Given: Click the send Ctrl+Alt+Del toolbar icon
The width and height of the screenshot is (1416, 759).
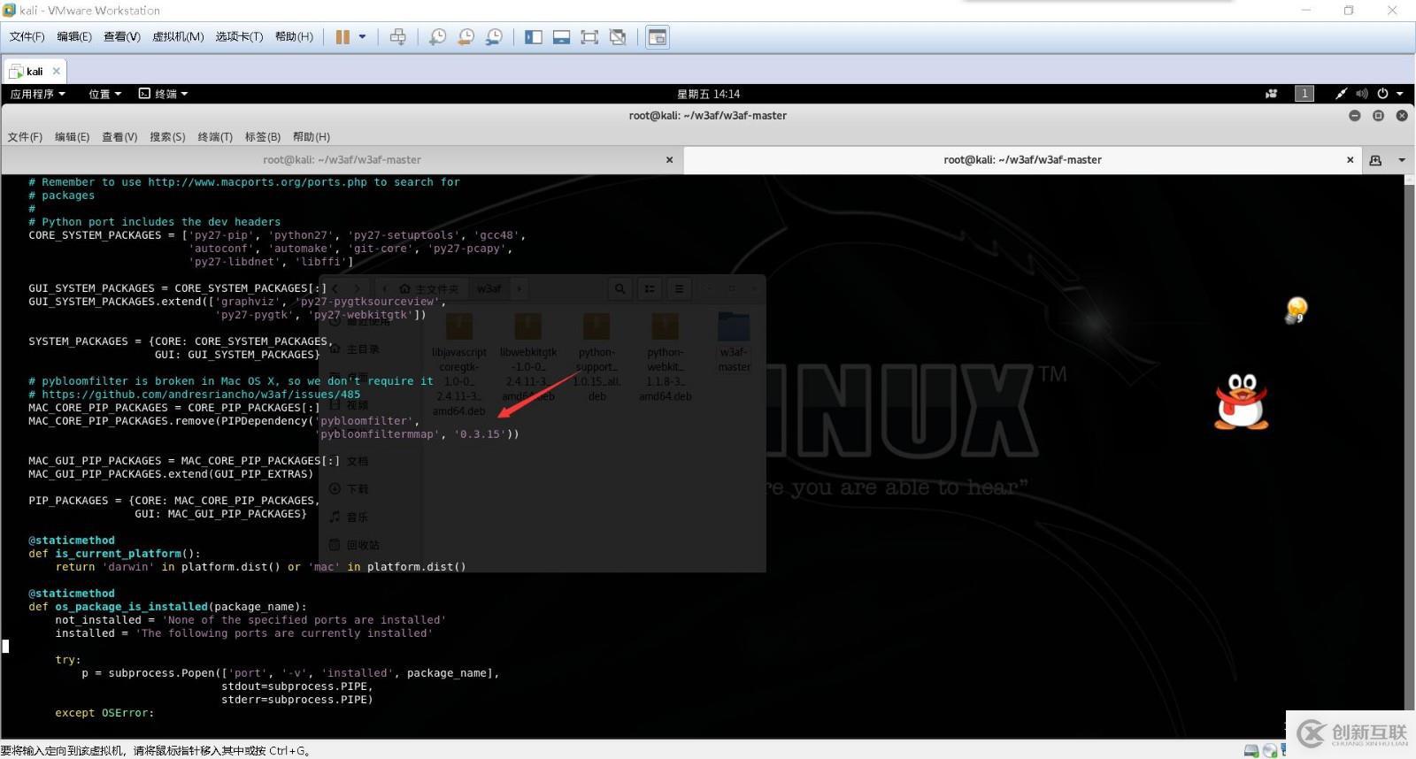Looking at the screenshot, I should [x=398, y=37].
